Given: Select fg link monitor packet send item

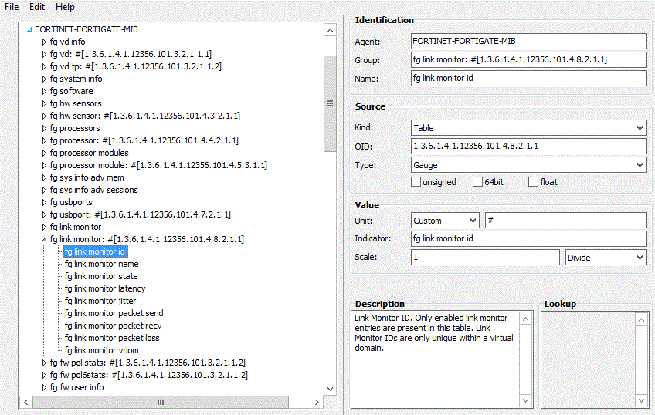Looking at the screenshot, I should 114,313.
